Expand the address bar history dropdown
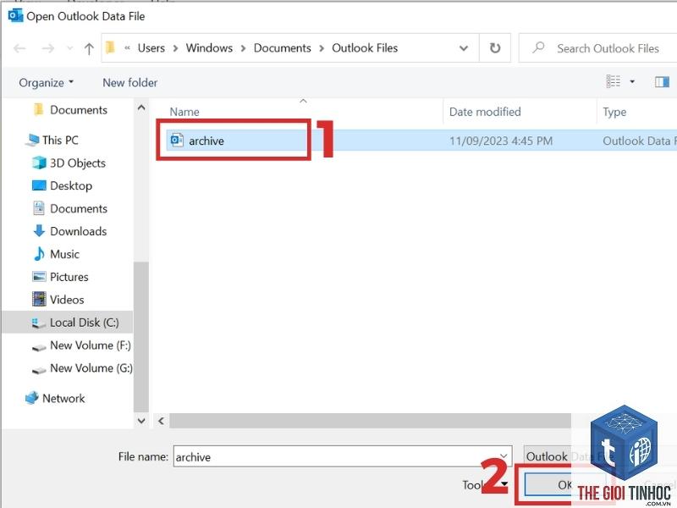Viewport: 677px width, 508px height. pos(463,48)
